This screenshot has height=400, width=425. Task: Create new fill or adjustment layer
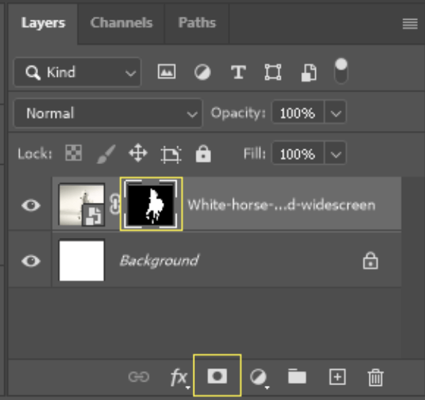258,377
